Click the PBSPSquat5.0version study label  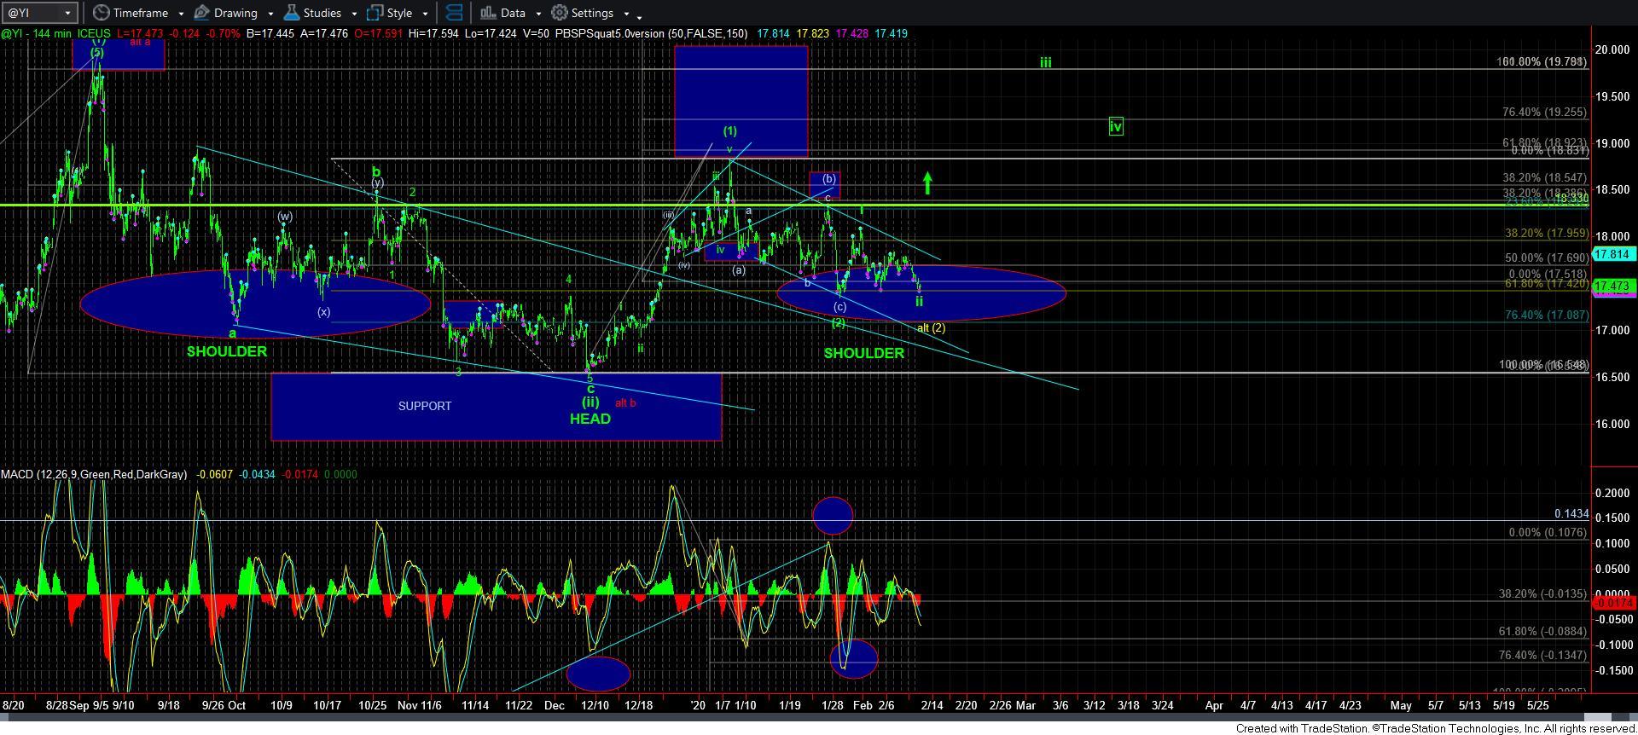(651, 33)
